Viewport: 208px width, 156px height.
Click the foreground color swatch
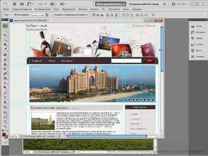click(4, 135)
